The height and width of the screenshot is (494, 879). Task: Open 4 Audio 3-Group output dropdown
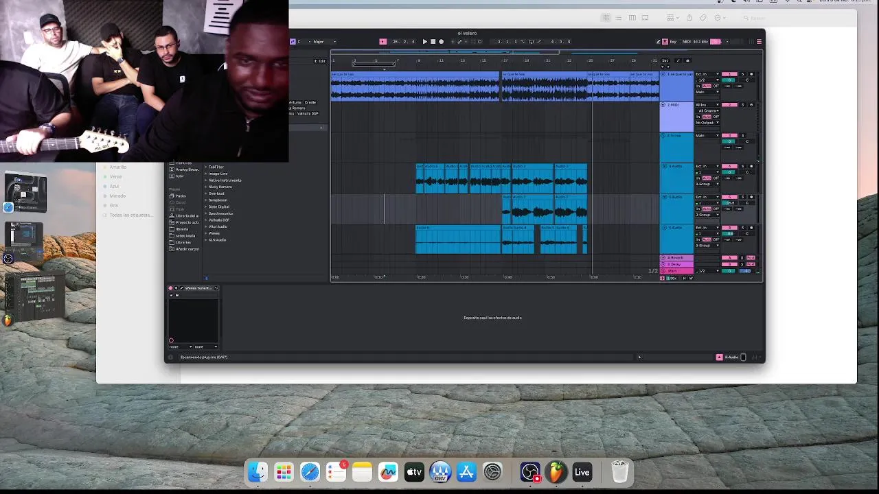(x=707, y=184)
